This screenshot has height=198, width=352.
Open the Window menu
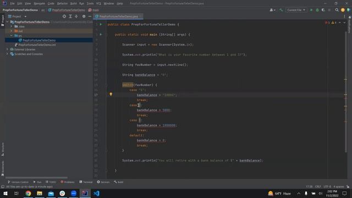(x=109, y=3)
